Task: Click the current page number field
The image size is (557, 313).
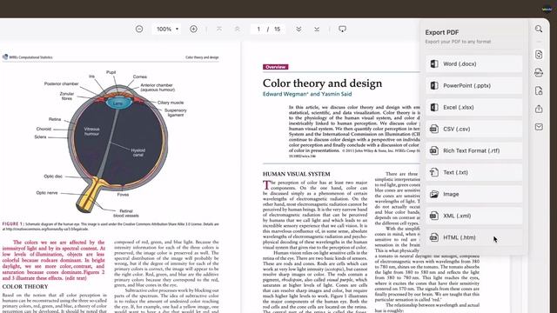Action: point(258,29)
